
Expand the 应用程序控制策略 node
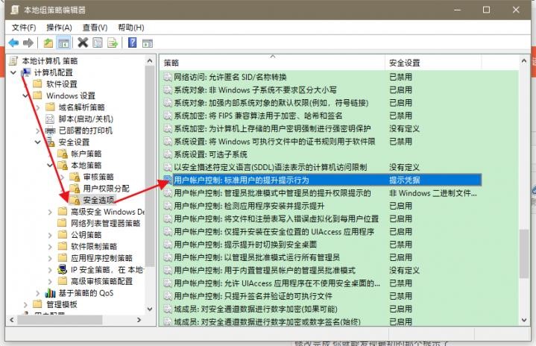click(50, 258)
